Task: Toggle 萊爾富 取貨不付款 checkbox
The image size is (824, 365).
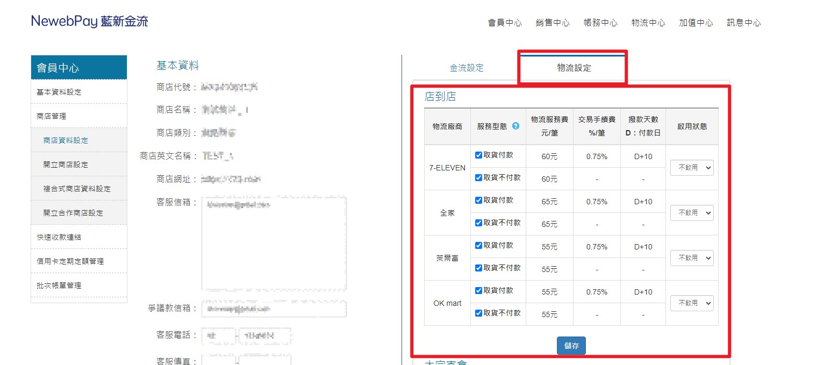Action: 478,268
